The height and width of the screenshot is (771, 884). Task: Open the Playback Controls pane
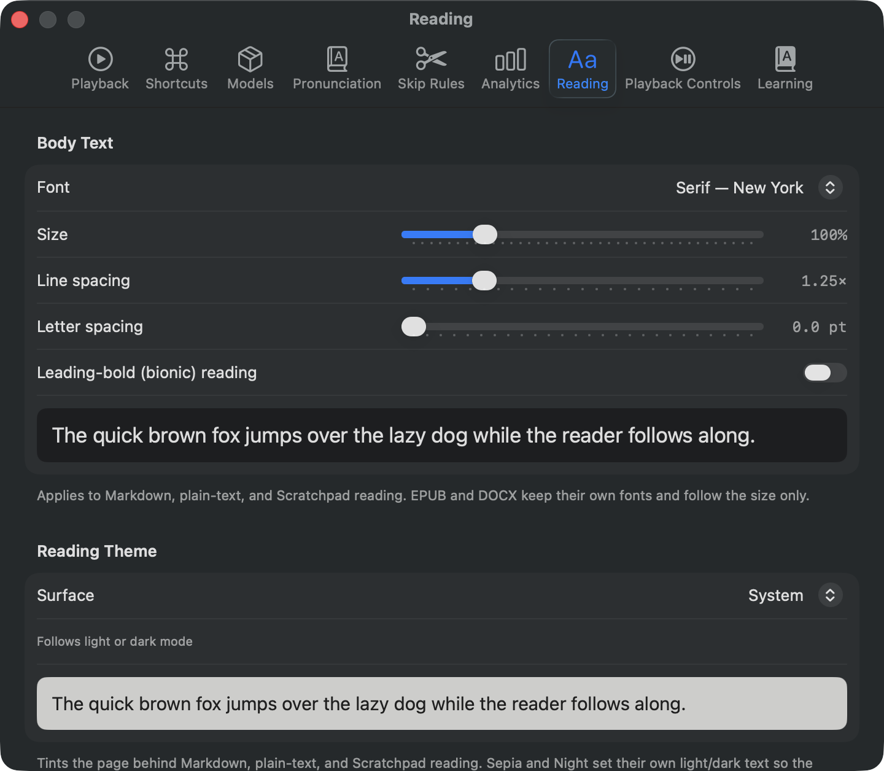click(683, 69)
